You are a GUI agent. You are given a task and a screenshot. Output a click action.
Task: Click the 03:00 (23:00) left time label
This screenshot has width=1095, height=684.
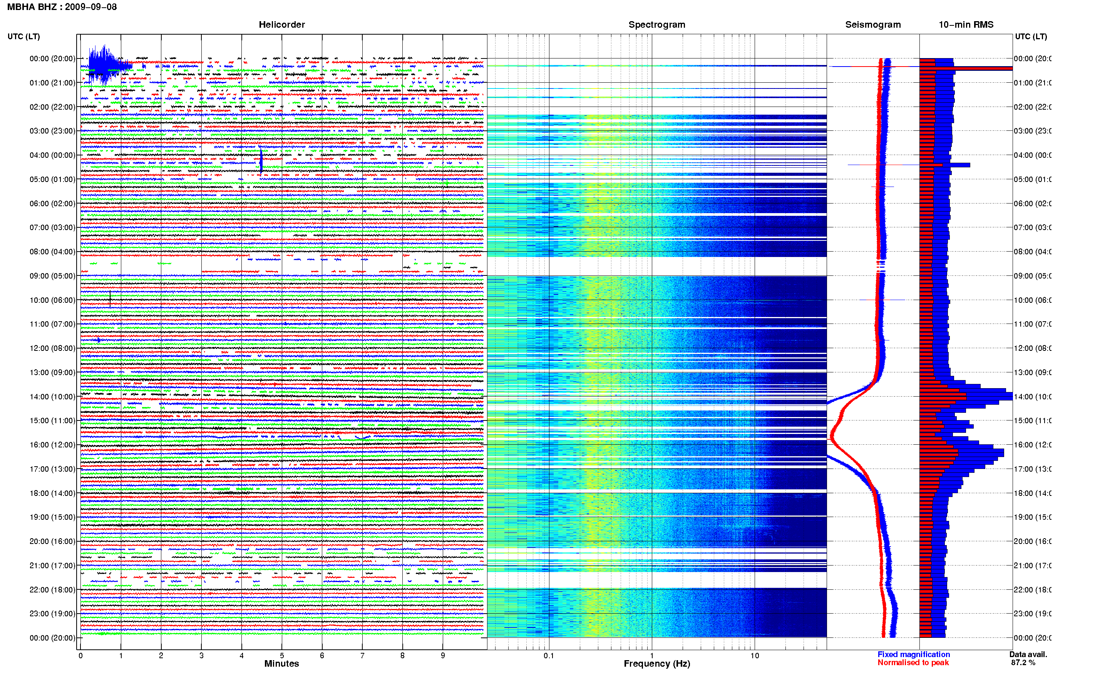[x=52, y=131]
